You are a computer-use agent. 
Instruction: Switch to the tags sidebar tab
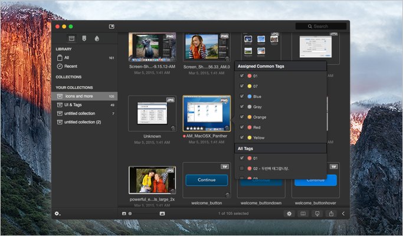84,38
